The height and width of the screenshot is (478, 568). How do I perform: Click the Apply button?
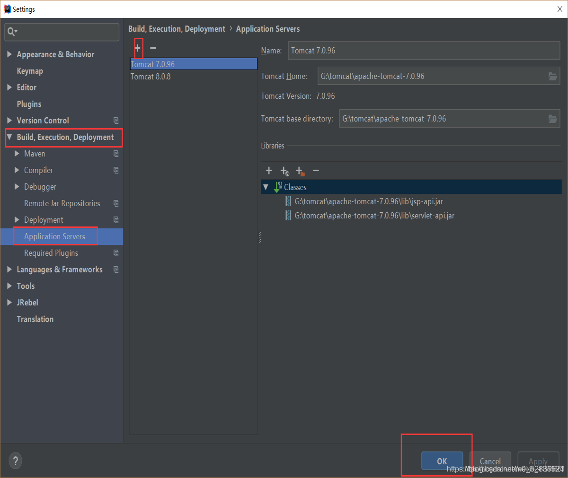pyautogui.click(x=538, y=461)
